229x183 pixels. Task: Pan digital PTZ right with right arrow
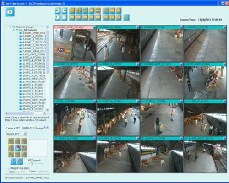pyautogui.click(x=24, y=148)
